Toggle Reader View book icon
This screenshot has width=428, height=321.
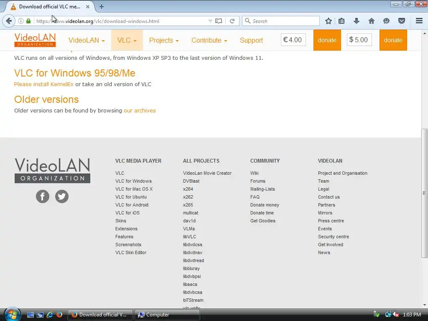coord(218,21)
